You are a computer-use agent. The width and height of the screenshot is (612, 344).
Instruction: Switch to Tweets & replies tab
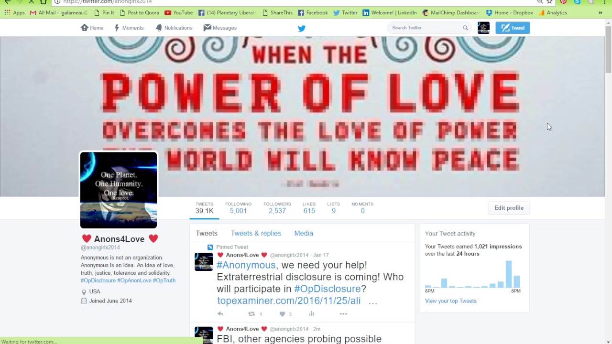click(256, 233)
